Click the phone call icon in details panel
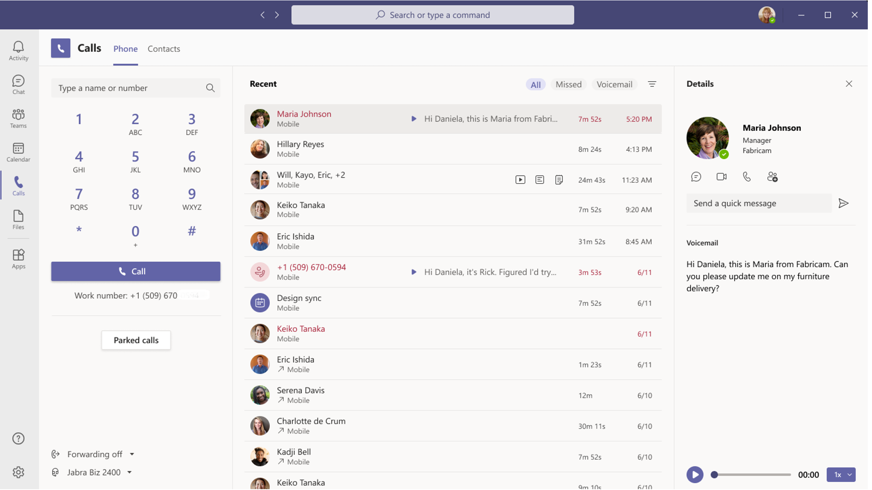872x490 pixels. [748, 176]
